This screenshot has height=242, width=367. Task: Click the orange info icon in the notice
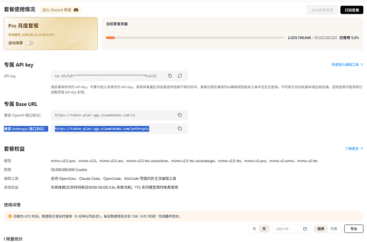[x=10, y=216]
